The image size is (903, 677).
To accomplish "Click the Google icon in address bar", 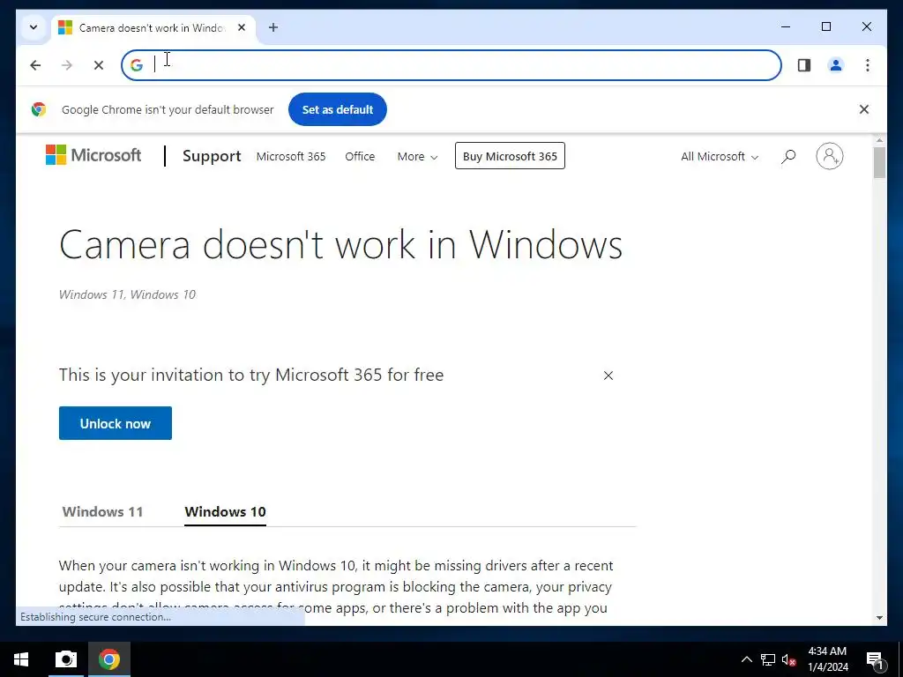I will pyautogui.click(x=137, y=65).
